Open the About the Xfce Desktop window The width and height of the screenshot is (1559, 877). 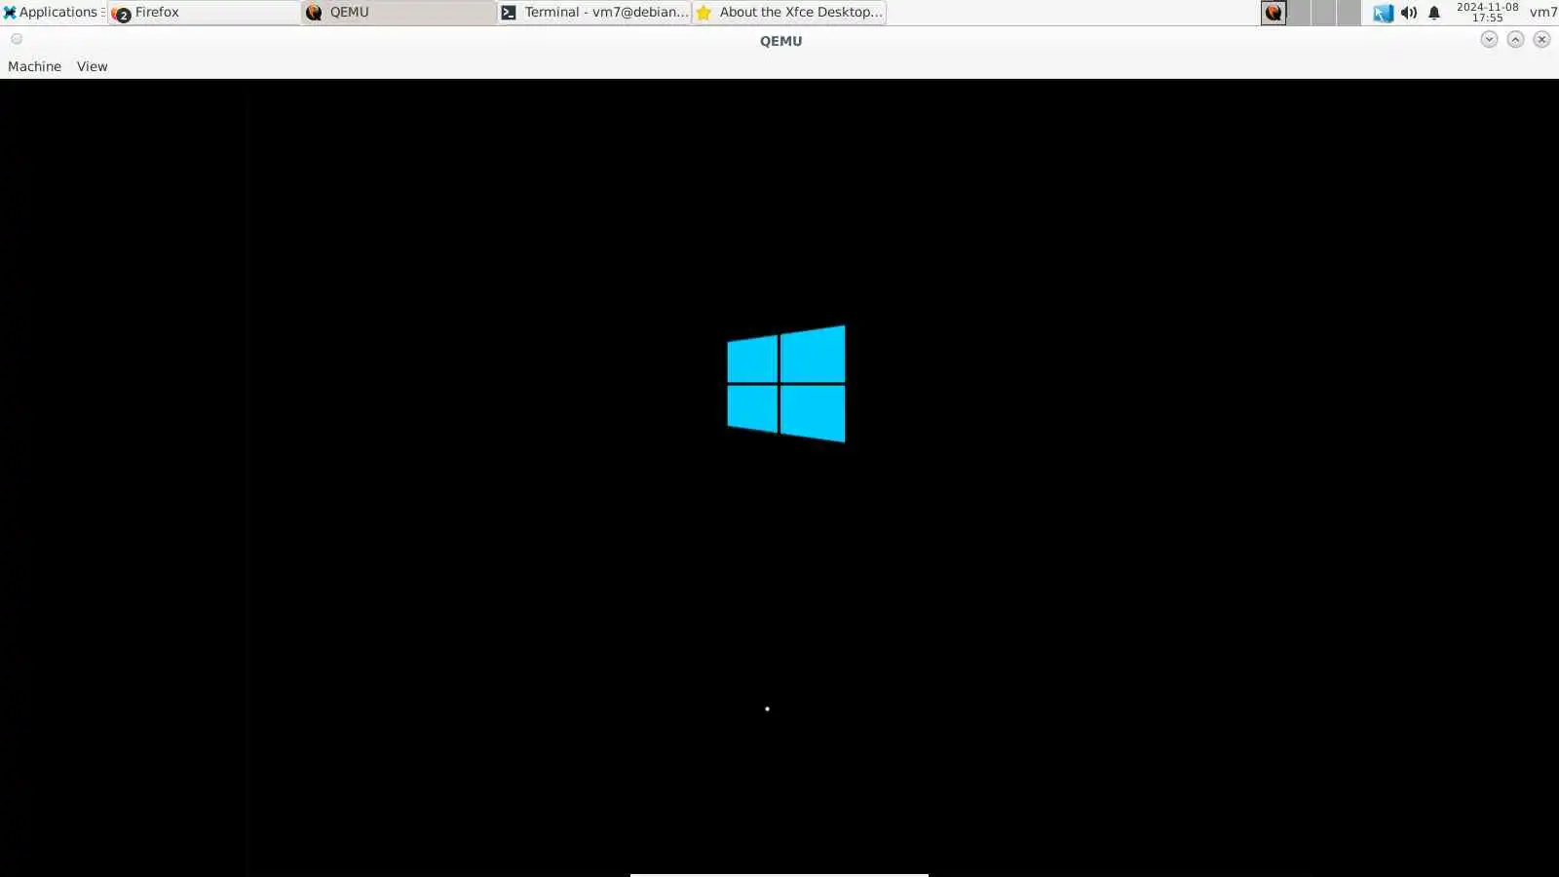788,13
